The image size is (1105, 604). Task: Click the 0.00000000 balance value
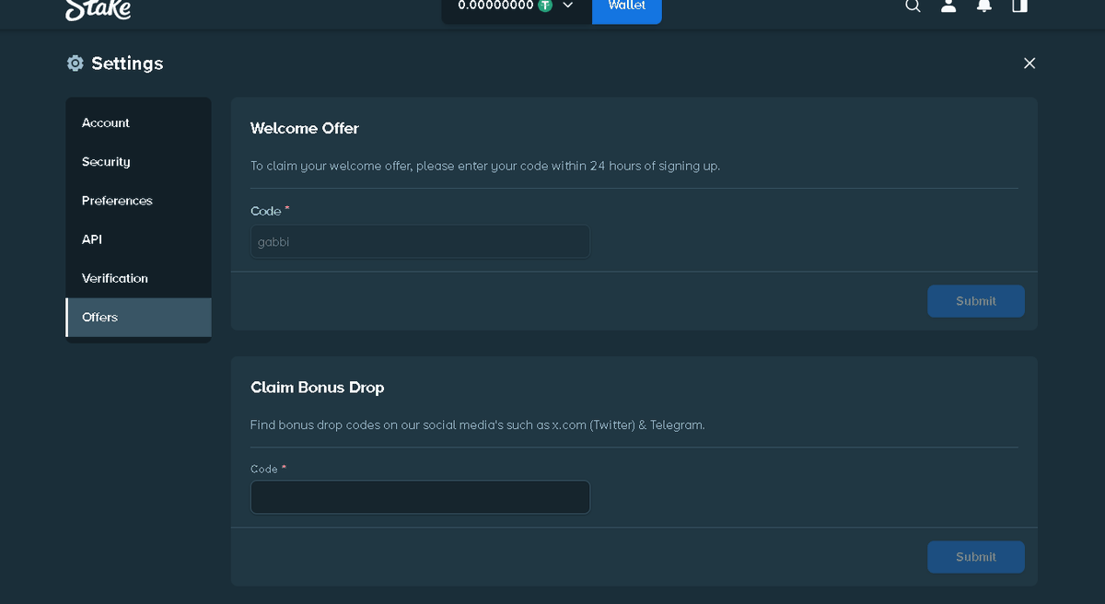tap(495, 6)
